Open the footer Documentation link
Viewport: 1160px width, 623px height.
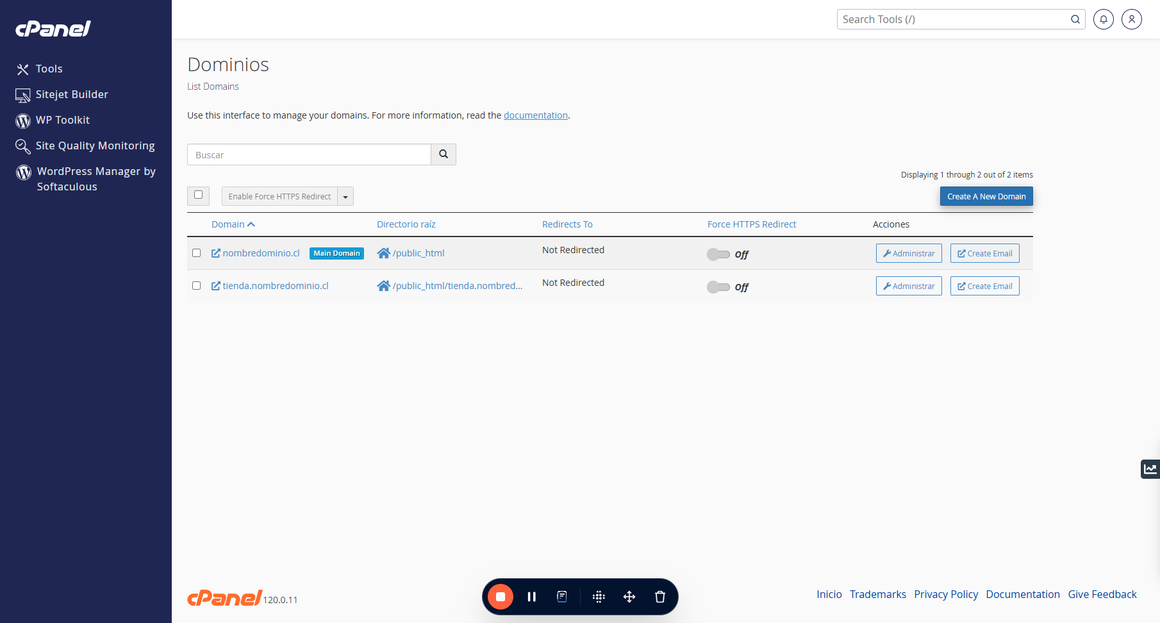1023,594
